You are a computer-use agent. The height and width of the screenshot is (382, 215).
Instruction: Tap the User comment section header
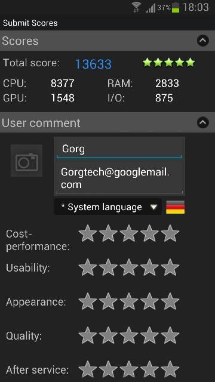pos(107,122)
